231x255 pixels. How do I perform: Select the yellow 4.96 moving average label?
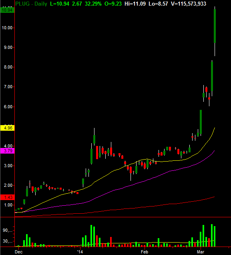coord(8,128)
